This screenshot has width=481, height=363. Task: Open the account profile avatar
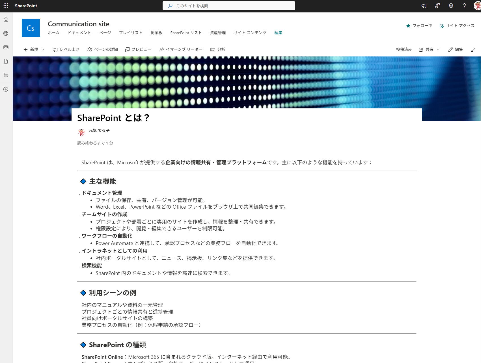coord(477,6)
